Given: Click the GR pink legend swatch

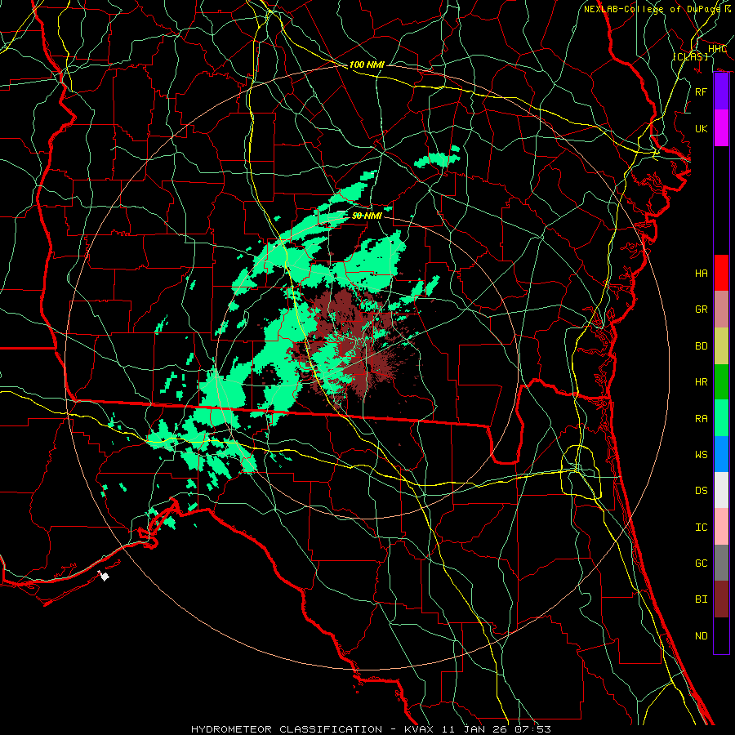Looking at the screenshot, I should [721, 309].
